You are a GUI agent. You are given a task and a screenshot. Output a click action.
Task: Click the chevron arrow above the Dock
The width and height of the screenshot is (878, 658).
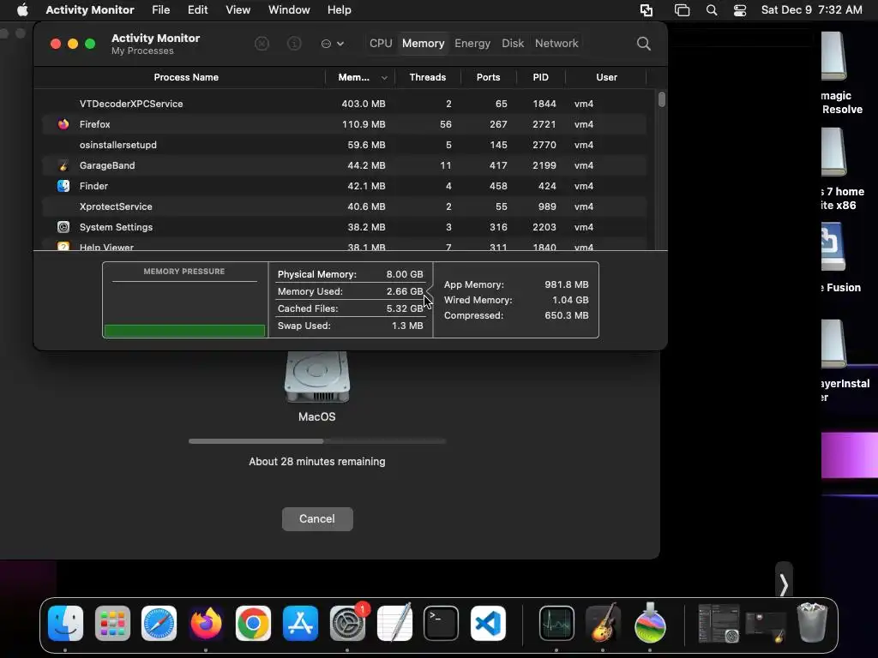(x=784, y=585)
